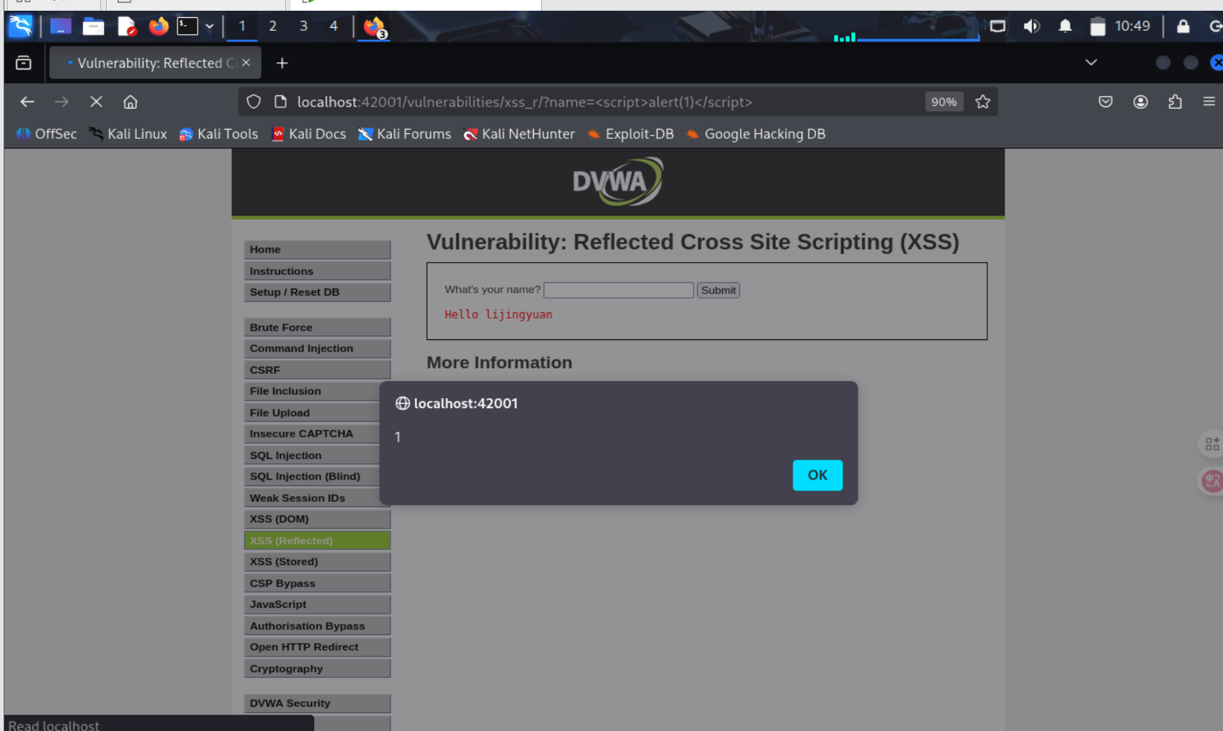Expand the list all tabs chevron
1223x731 pixels.
[x=1091, y=63]
